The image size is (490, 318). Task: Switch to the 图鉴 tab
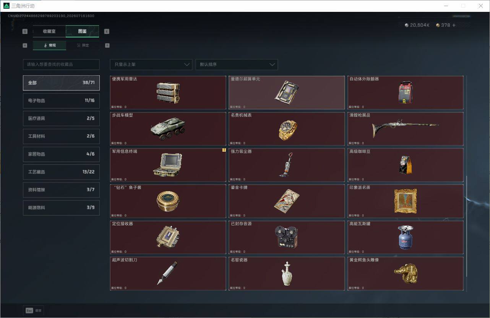click(x=83, y=31)
